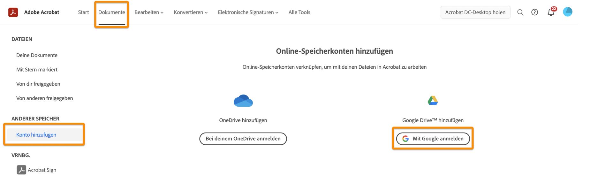This screenshot has height=191, width=613.
Task: Open Von anderen freigegeben documents
Action: pos(44,98)
